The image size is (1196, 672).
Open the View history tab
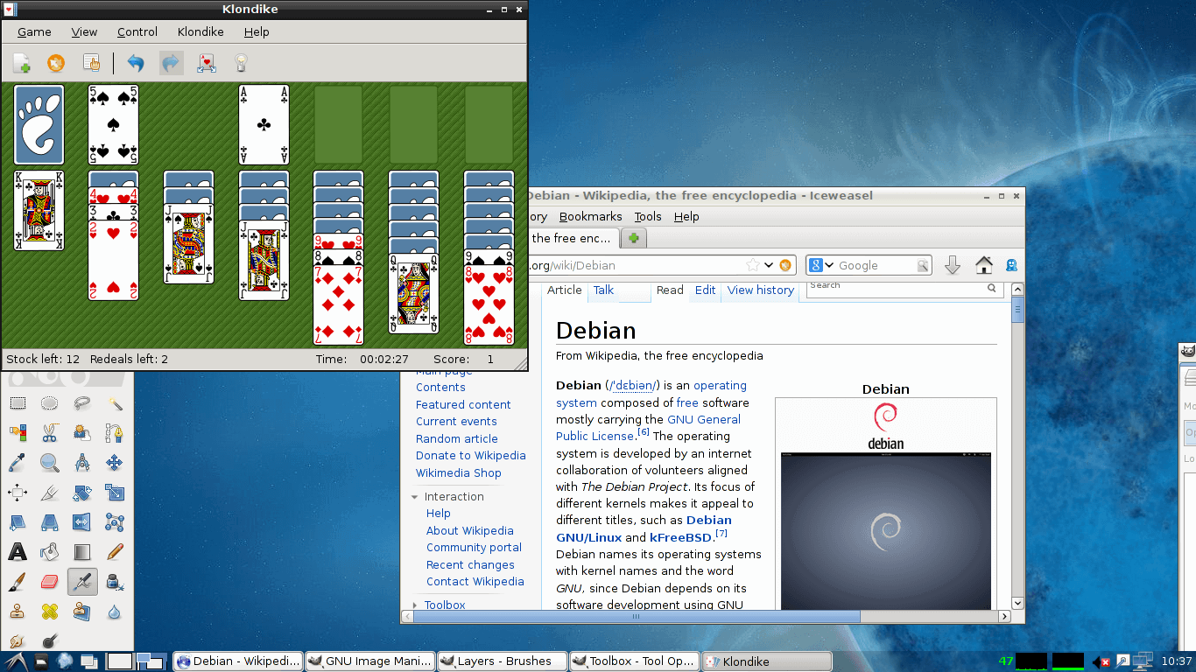coord(760,290)
